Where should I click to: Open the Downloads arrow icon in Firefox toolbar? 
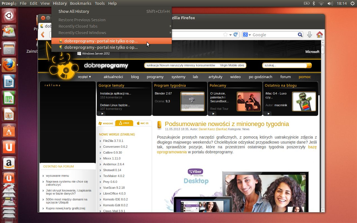pos(310,35)
